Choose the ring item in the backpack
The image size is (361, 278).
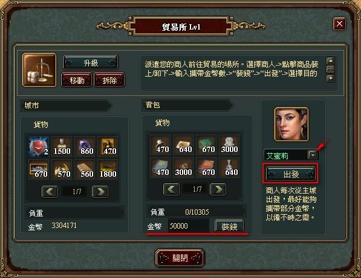click(x=160, y=145)
